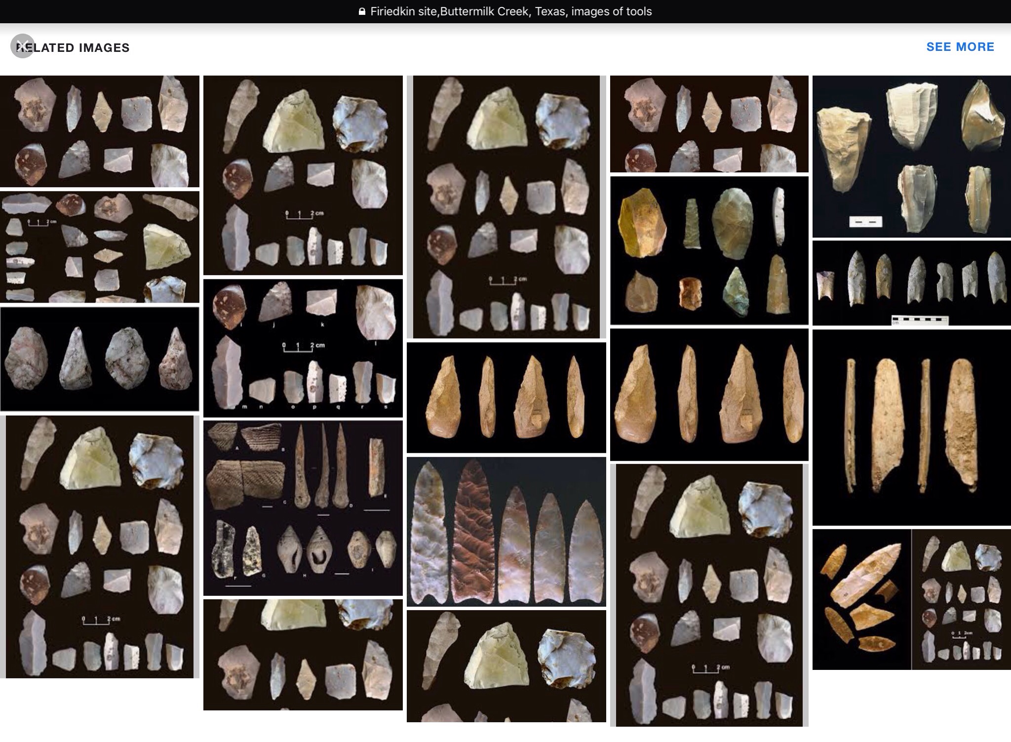Open larger four tan bifaces thumbnail

coord(709,395)
